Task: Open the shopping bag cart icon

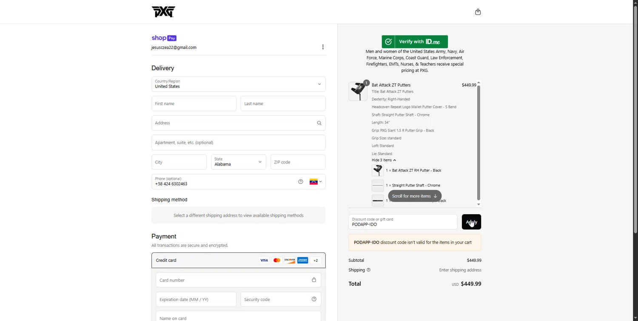Action: (x=478, y=12)
